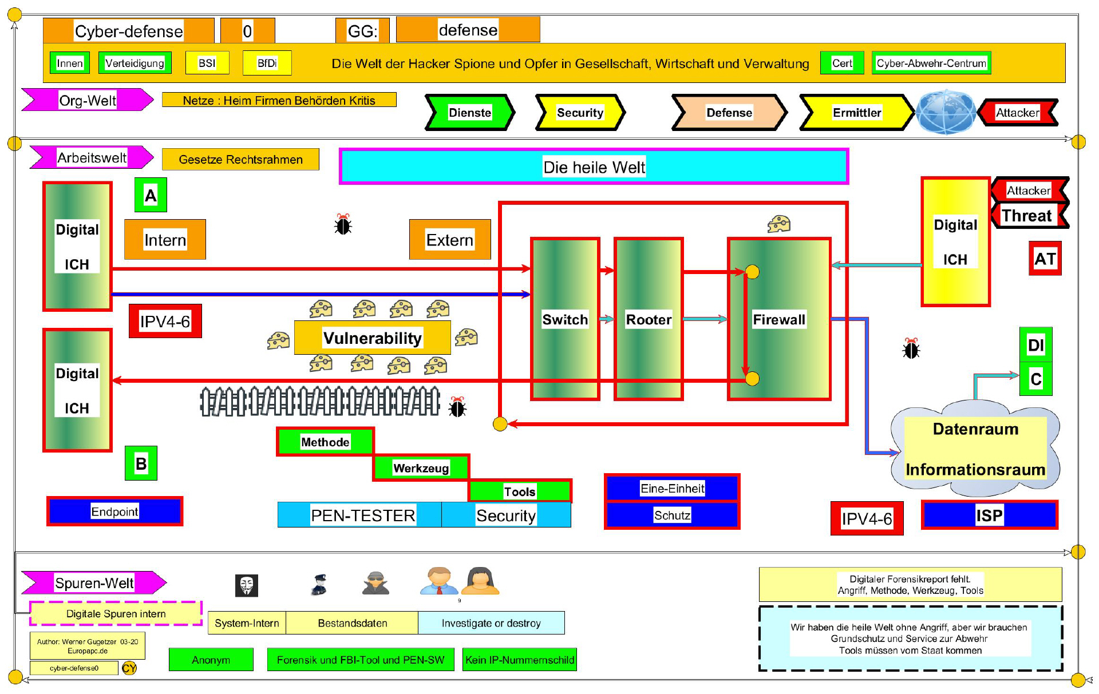Click the spy with sunglasses icon
This screenshot has width=1099, height=694.
(x=375, y=584)
